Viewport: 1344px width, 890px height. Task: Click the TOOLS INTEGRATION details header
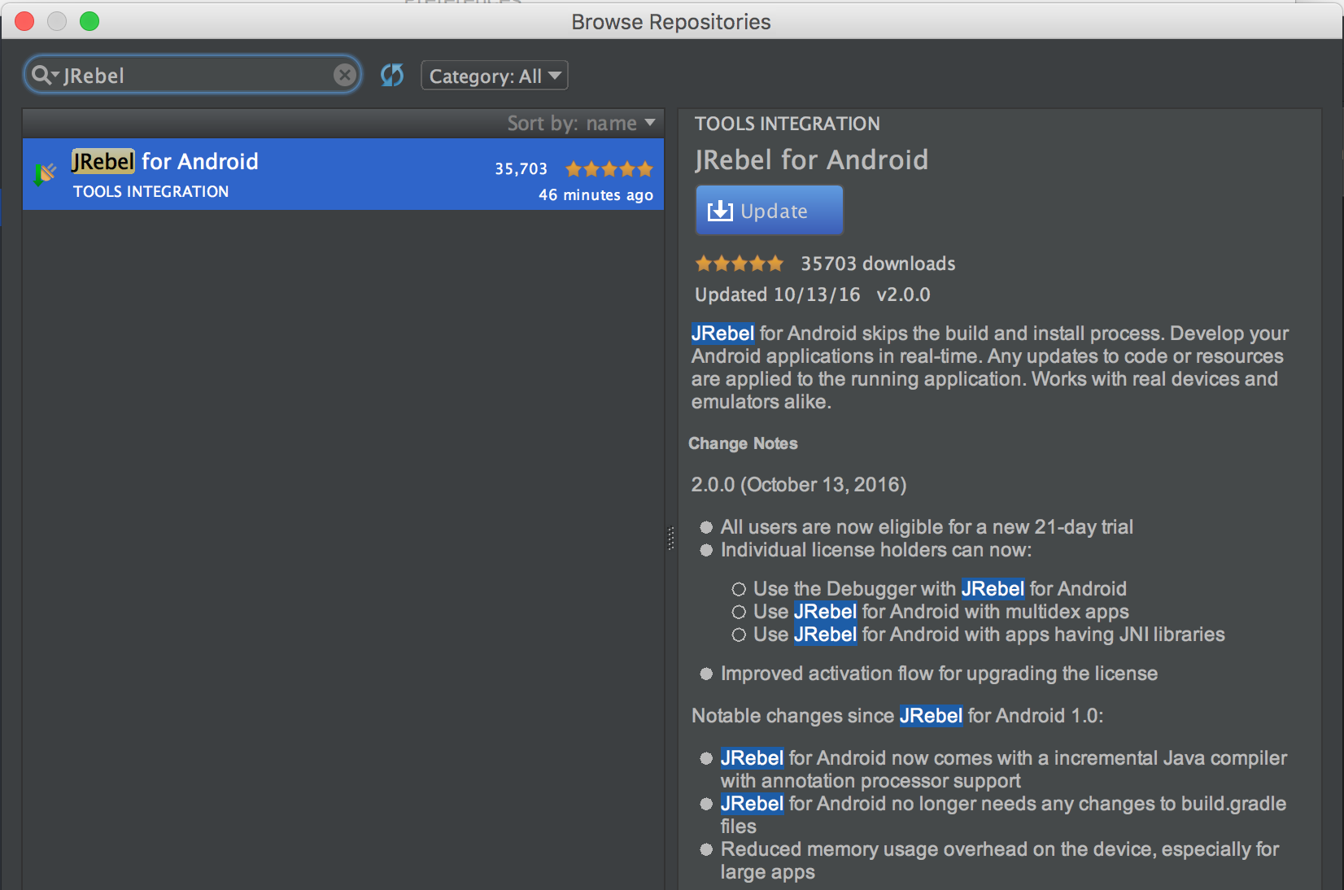[x=787, y=124]
